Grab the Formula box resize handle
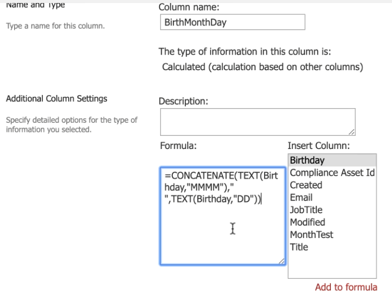Viewport: 392px width, 295px height. [x=282, y=261]
